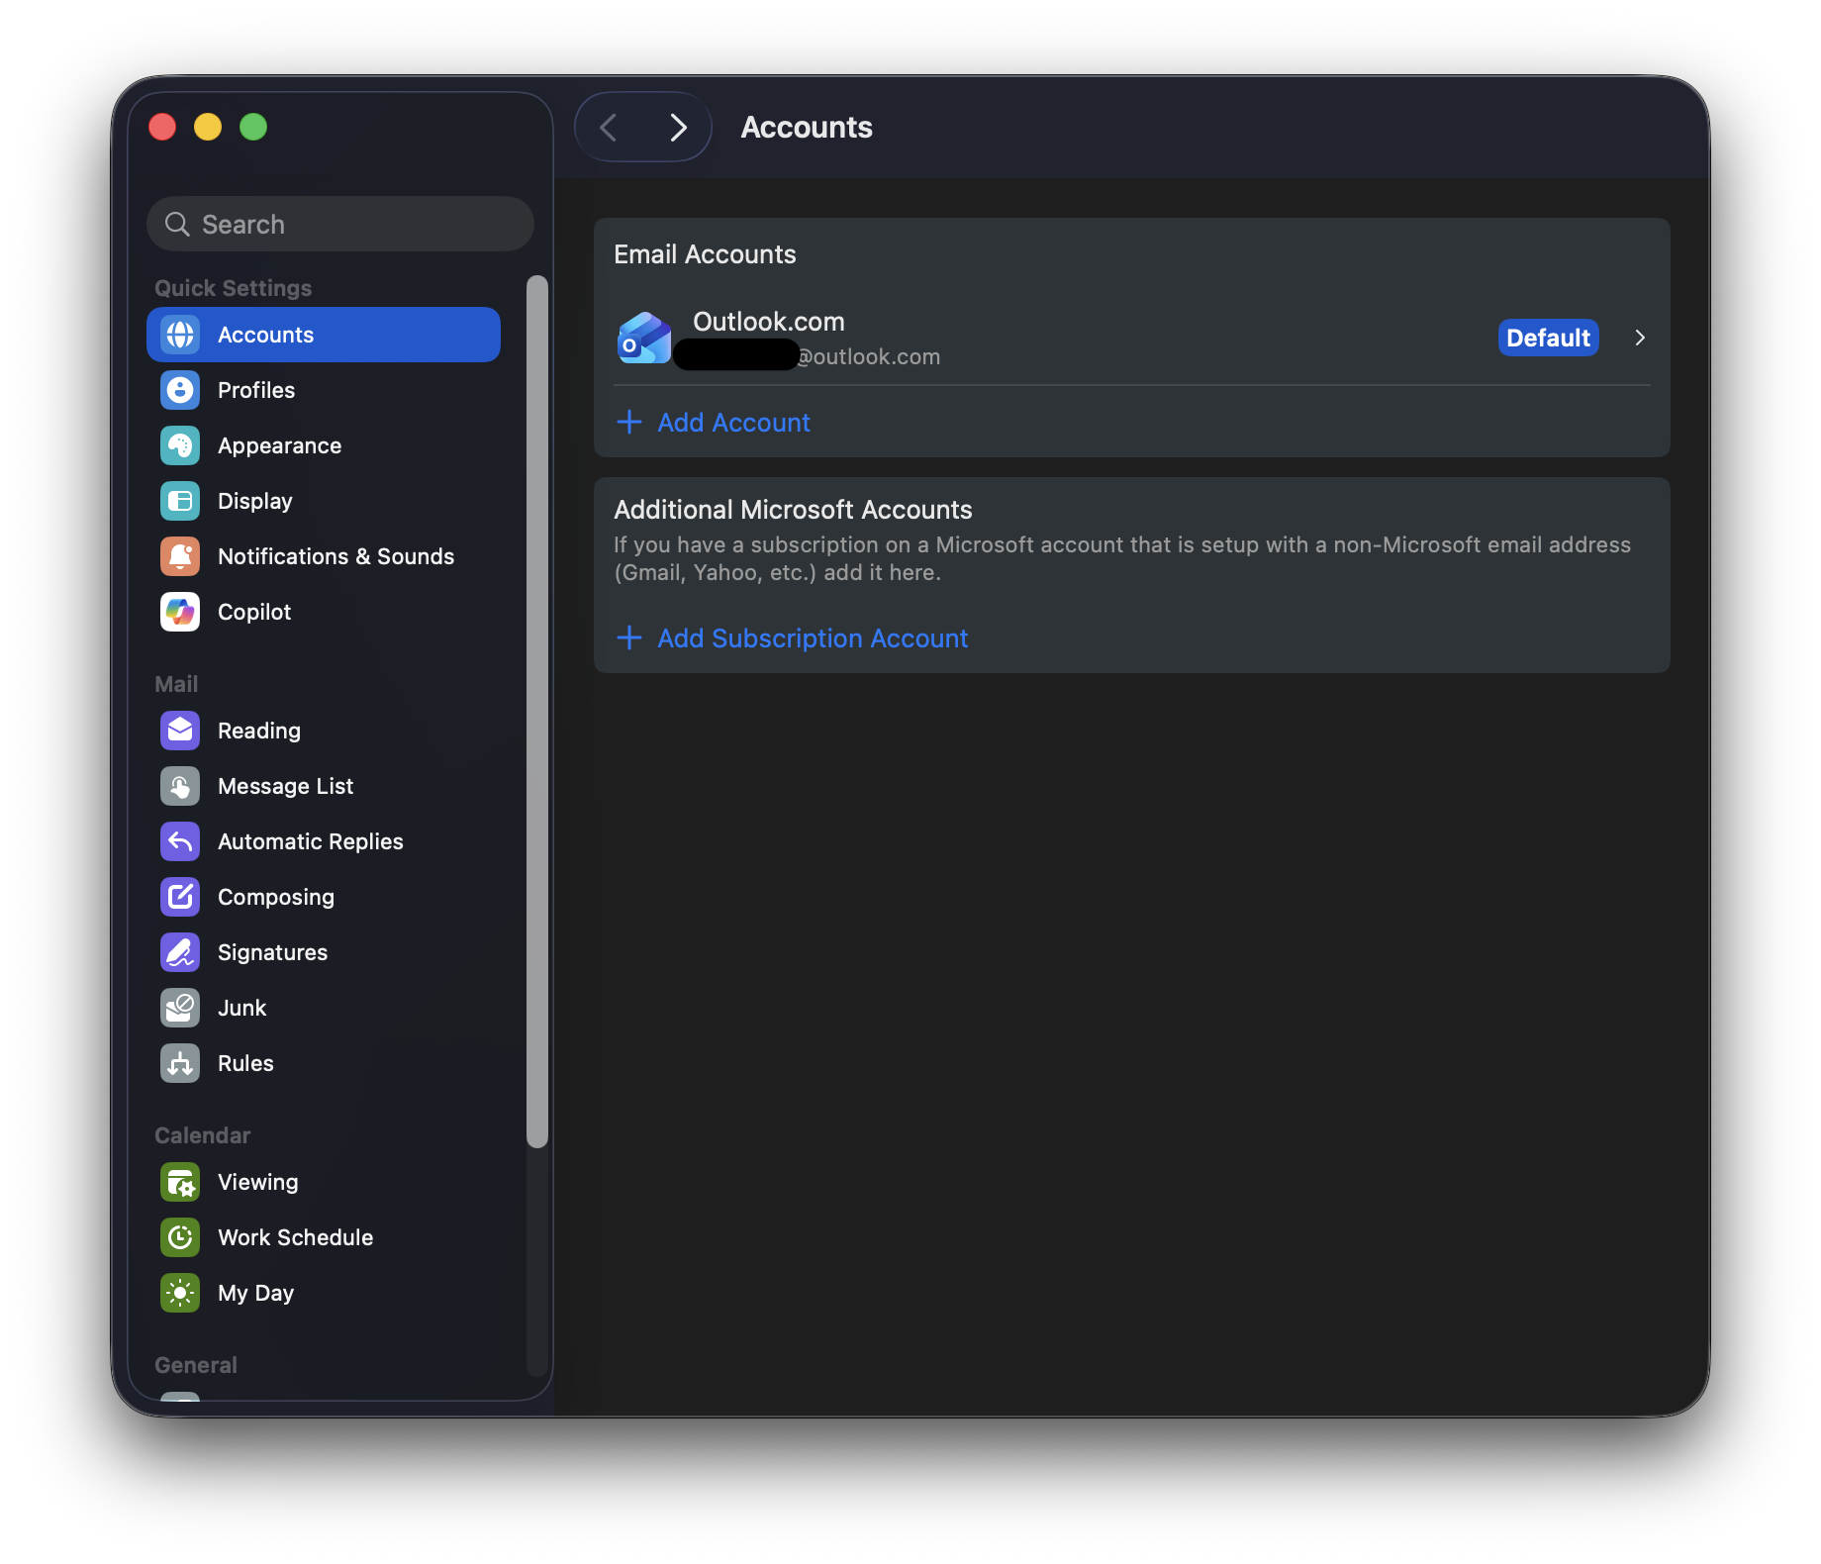Select My Day under Calendar
This screenshot has width=1821, height=1564.
pos(324,1293)
